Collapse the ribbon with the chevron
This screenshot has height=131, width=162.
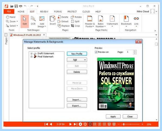coord(155,31)
